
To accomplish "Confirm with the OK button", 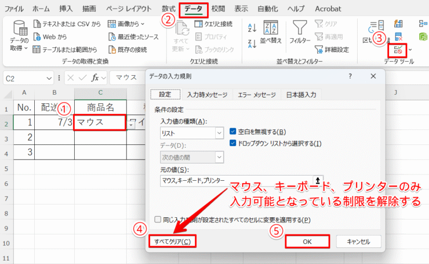I will point(307,241).
